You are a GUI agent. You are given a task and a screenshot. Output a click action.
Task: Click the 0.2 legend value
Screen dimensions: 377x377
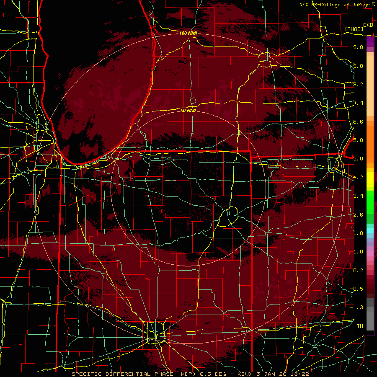[358, 271]
